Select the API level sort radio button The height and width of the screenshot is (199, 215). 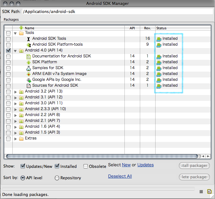click(23, 178)
